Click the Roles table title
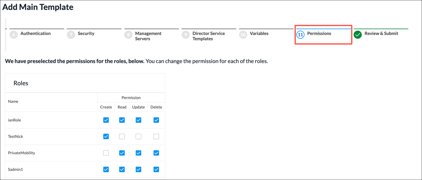This screenshot has width=422, height=180. [21, 83]
